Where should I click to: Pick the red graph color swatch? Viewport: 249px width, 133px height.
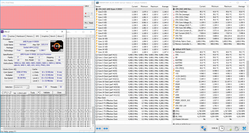click(x=86, y=14)
